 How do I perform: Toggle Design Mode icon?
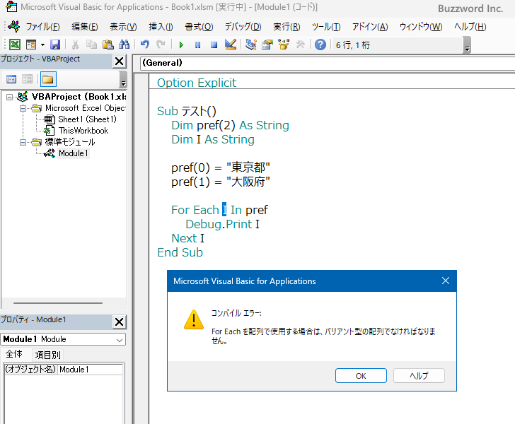(x=230, y=45)
